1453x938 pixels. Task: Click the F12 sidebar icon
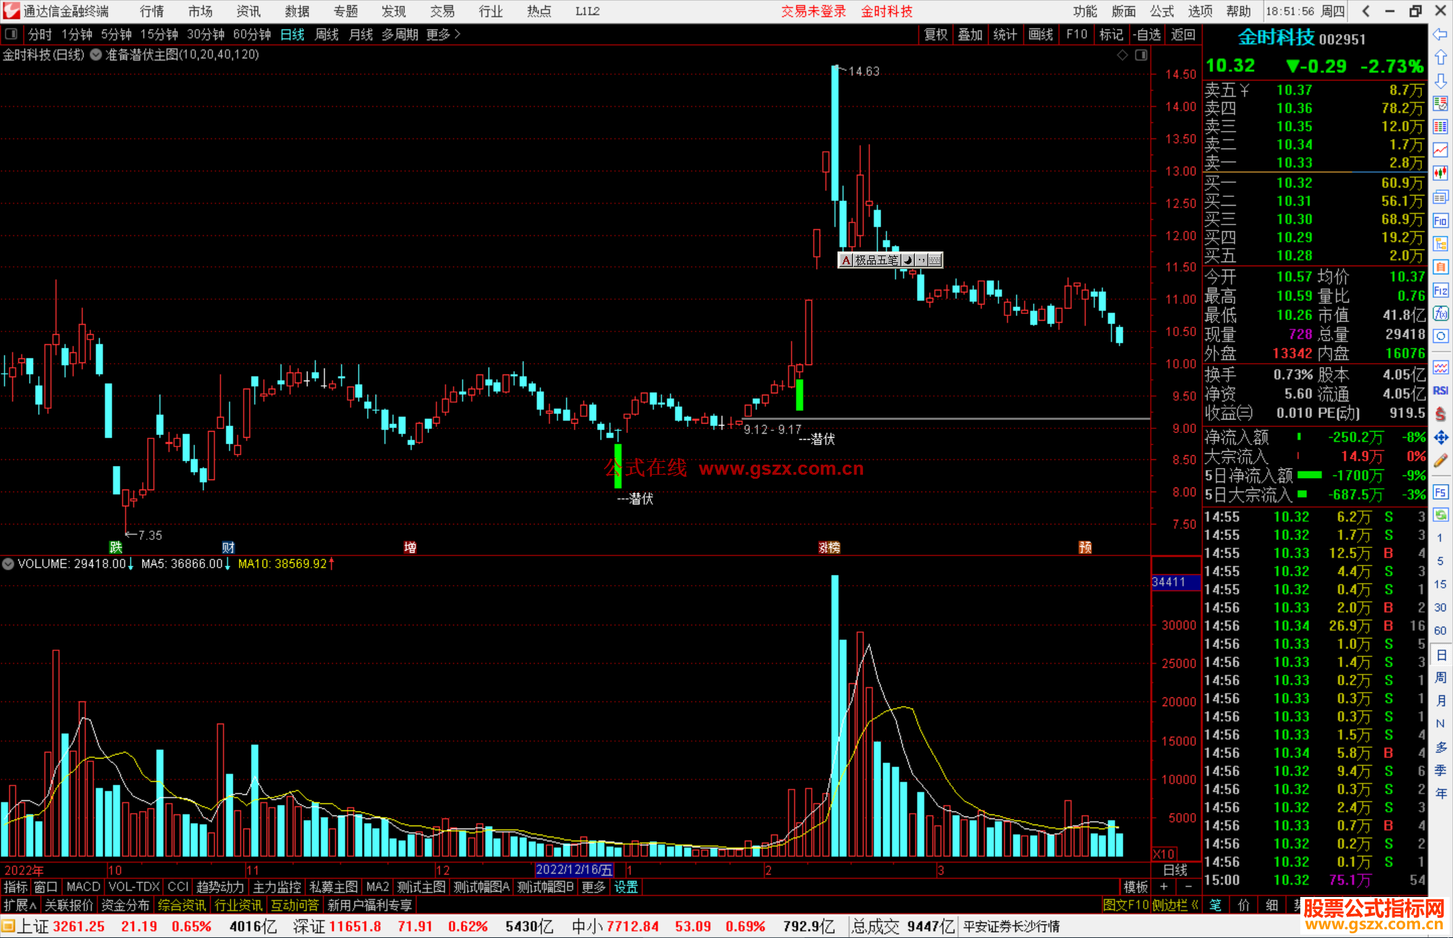tap(1440, 290)
